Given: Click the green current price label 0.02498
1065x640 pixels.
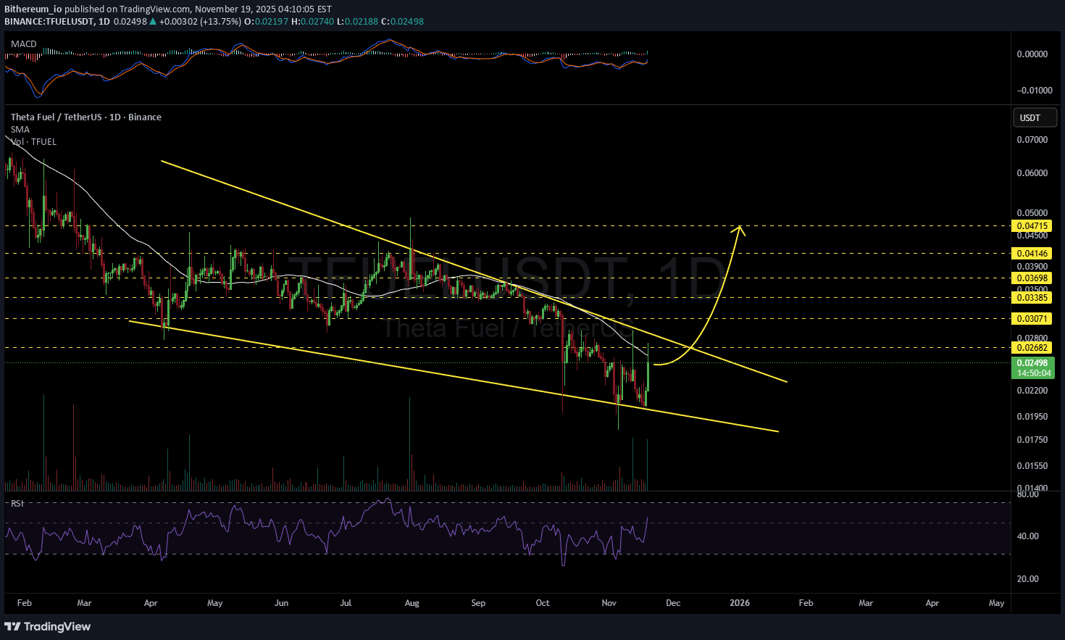Looking at the screenshot, I should pos(1032,363).
